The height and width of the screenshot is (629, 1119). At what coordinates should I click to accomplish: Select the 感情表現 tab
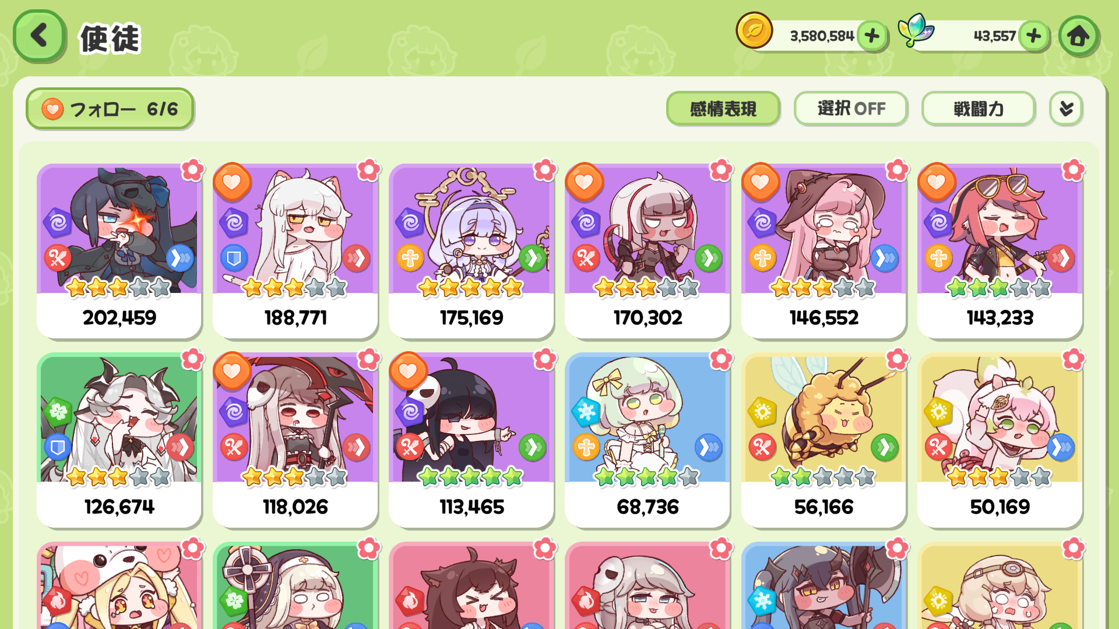(x=723, y=108)
